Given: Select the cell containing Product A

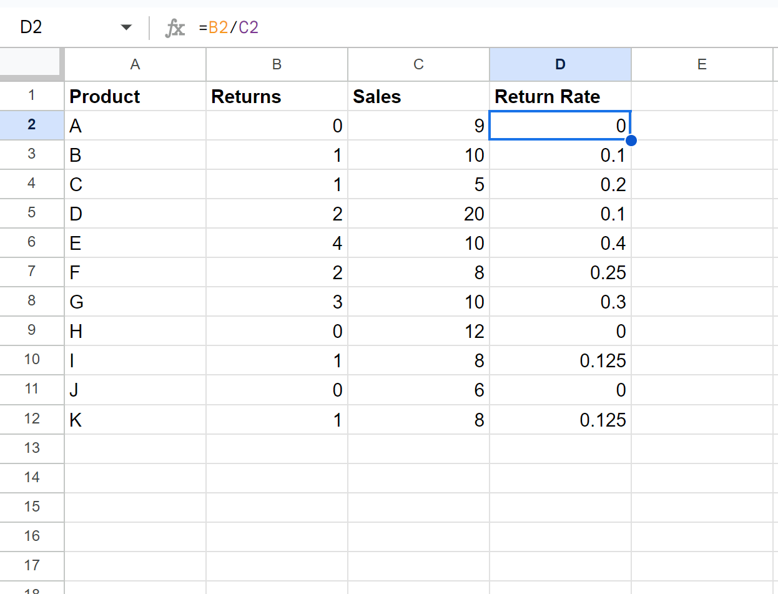Looking at the screenshot, I should (135, 125).
